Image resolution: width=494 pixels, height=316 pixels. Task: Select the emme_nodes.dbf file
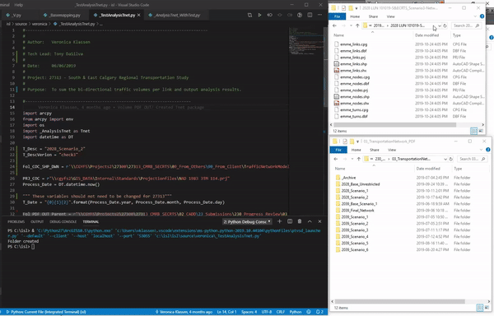354,84
